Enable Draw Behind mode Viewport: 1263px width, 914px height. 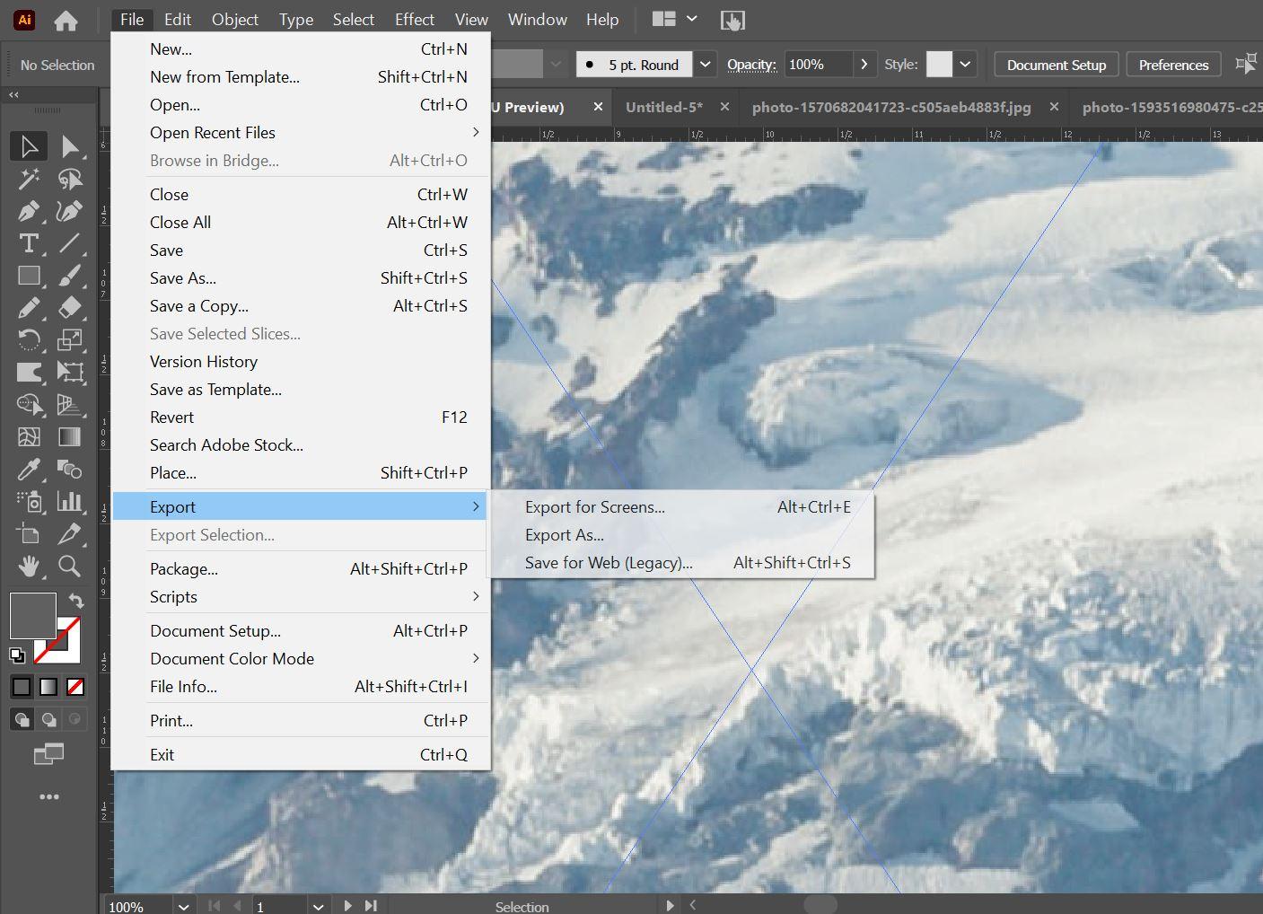tap(48, 719)
